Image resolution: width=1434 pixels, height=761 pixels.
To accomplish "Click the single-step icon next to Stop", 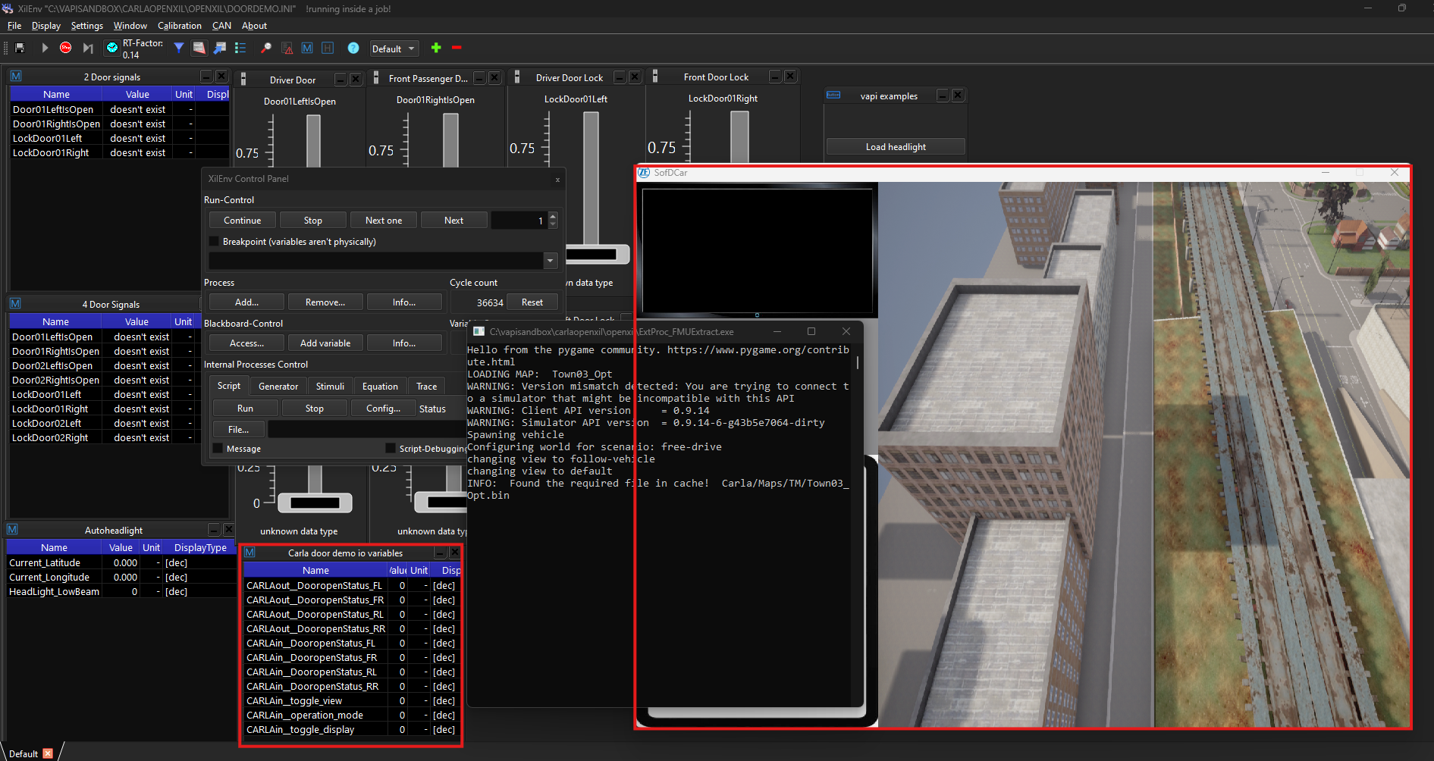I will (88, 47).
